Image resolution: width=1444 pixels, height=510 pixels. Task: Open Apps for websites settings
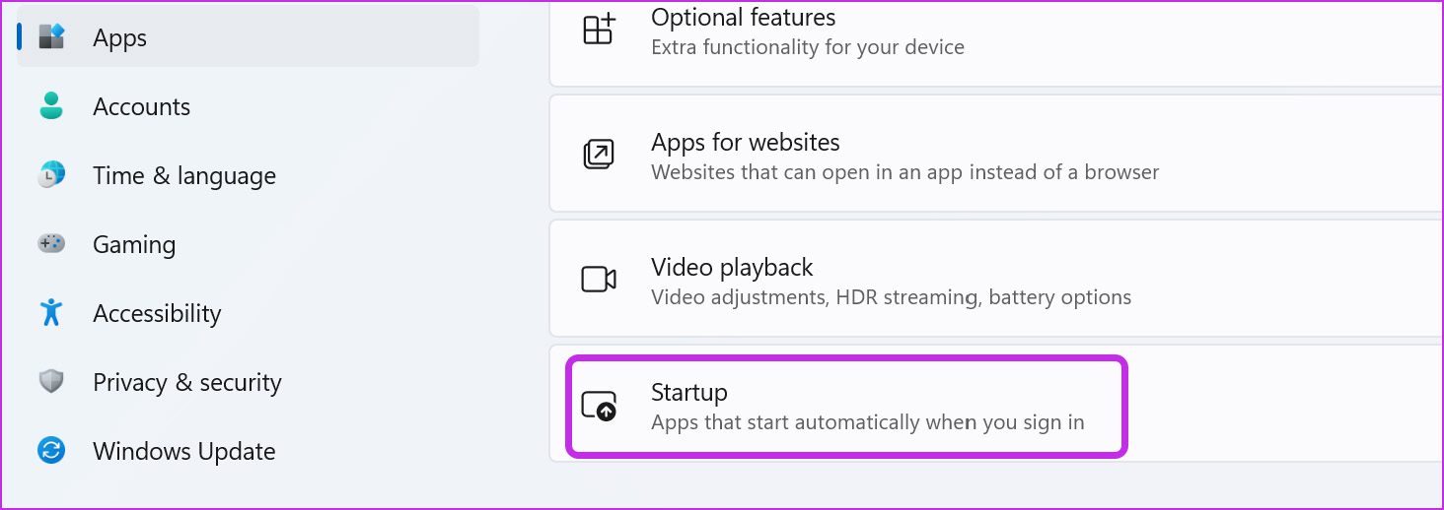click(996, 154)
